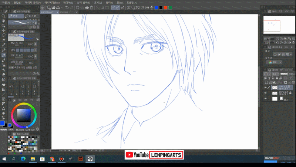The width and height of the screenshot is (296, 167).
Task: Expand hardness options arrow
Action: click(36, 50)
